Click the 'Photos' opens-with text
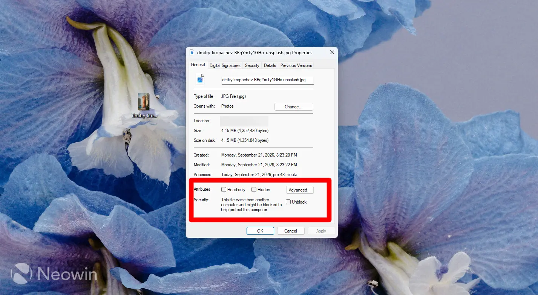 point(227,106)
